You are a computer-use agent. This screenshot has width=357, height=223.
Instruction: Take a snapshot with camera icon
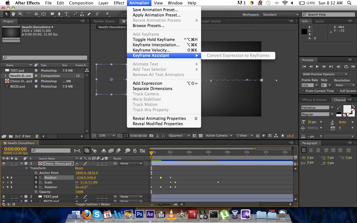[151, 136]
